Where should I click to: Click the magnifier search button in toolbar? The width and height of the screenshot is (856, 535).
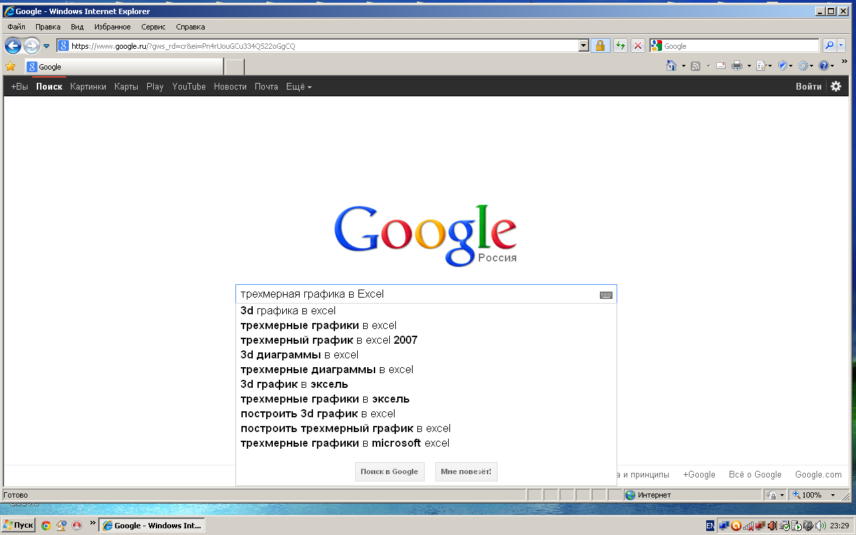click(829, 45)
